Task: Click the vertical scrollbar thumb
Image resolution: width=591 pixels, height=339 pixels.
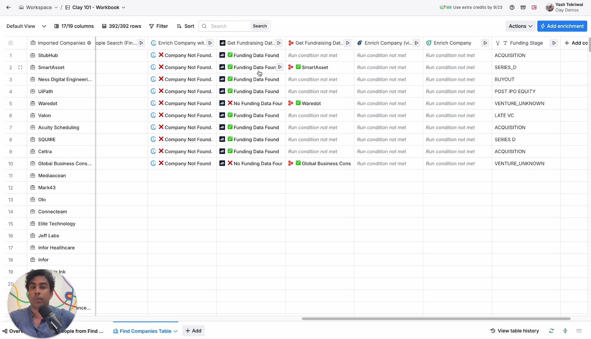Action: tap(590, 45)
